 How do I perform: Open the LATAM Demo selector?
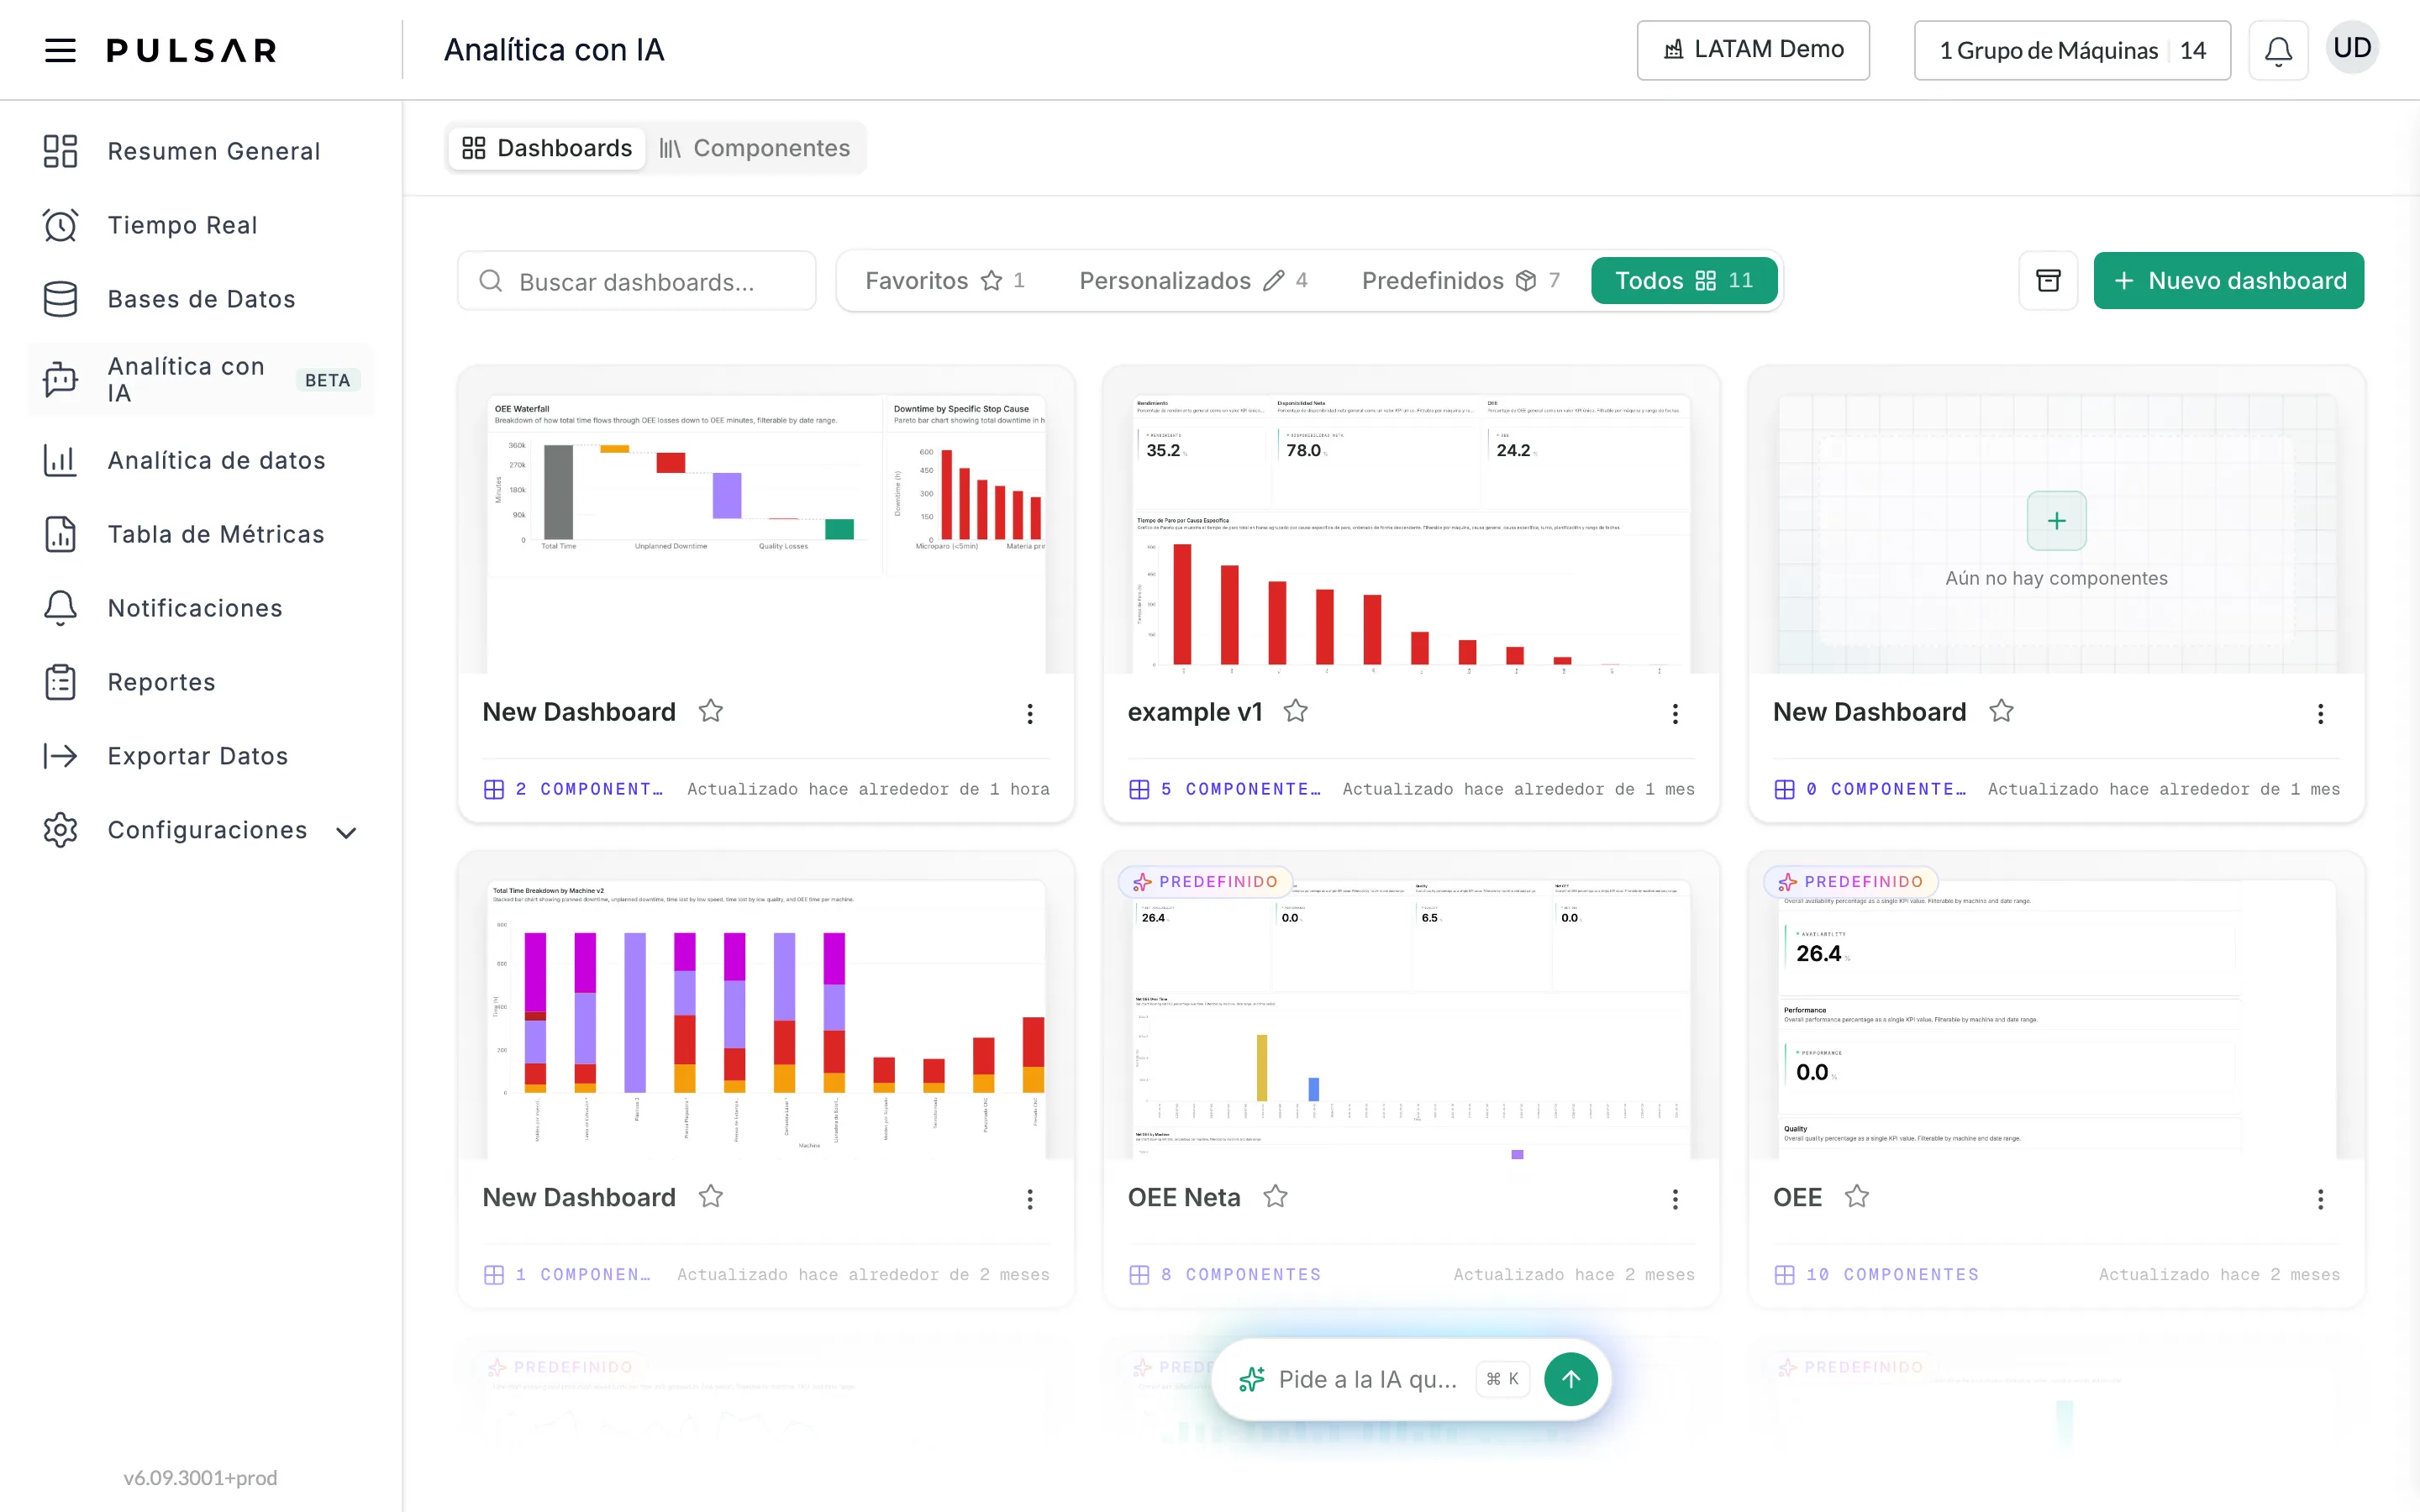click(x=1753, y=50)
